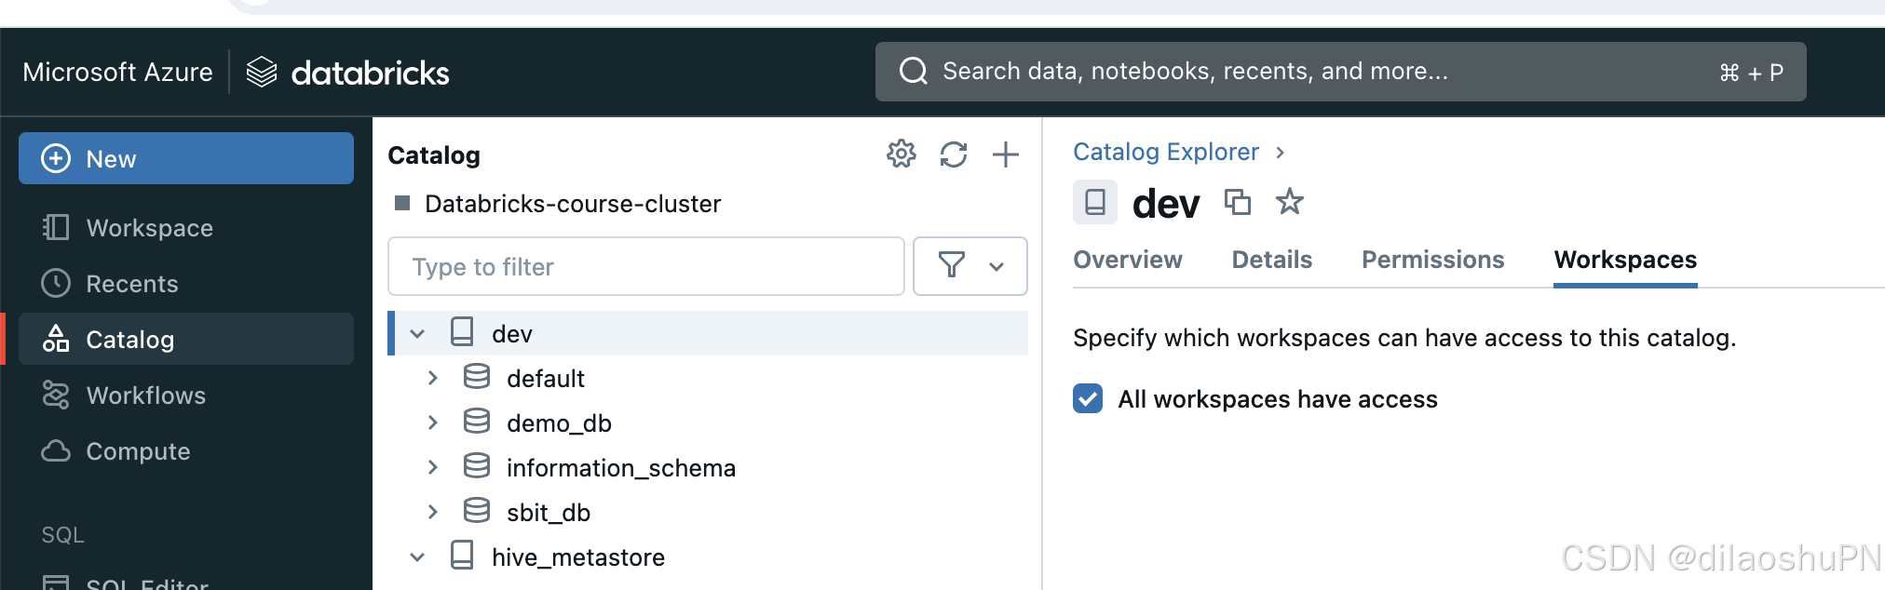Collapse the hive_metastore catalog
The height and width of the screenshot is (590, 1885).
pyautogui.click(x=417, y=557)
